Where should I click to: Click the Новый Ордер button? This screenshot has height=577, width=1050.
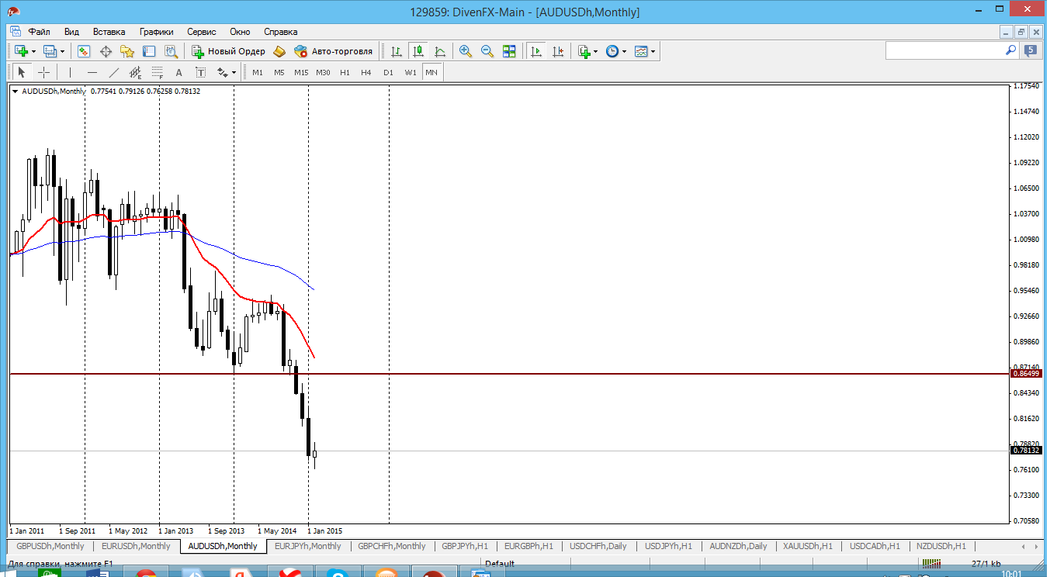click(229, 51)
